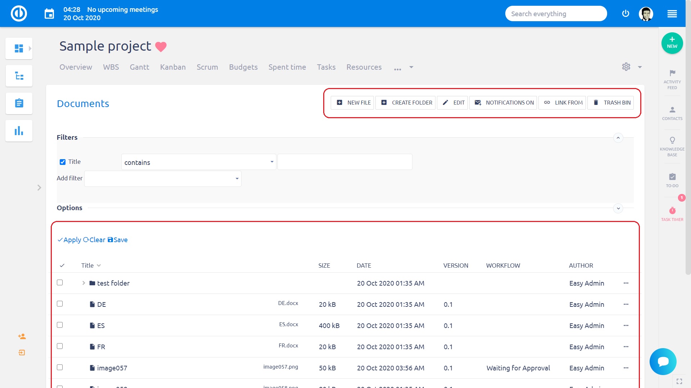Screen dimensions: 691x388
Task: Open the Knowledge Base lightbulb icon
Action: click(x=672, y=140)
